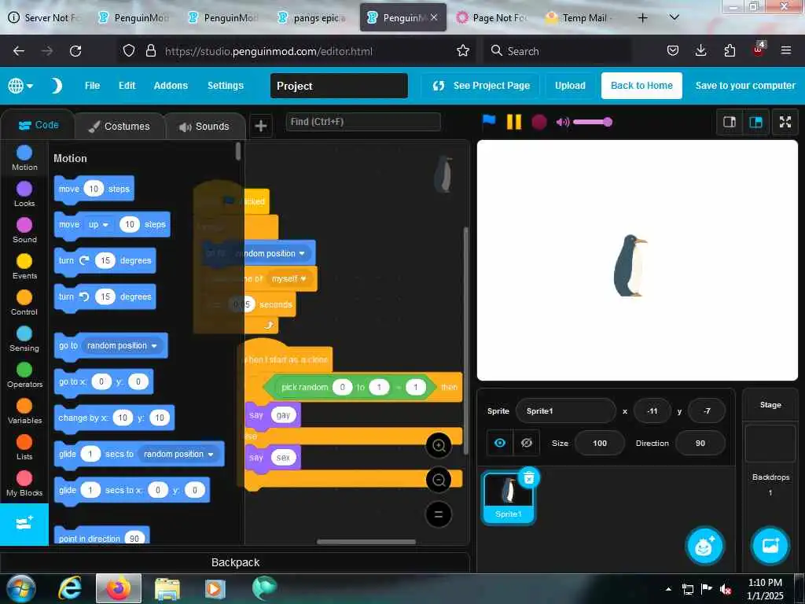Hide the sprite with crossed-eye icon
The width and height of the screenshot is (805, 604).
click(526, 443)
